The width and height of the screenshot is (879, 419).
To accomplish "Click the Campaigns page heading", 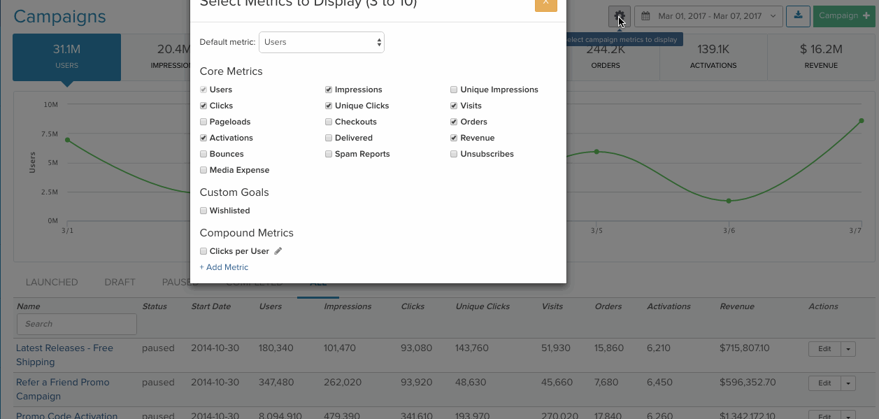I will click(x=59, y=17).
